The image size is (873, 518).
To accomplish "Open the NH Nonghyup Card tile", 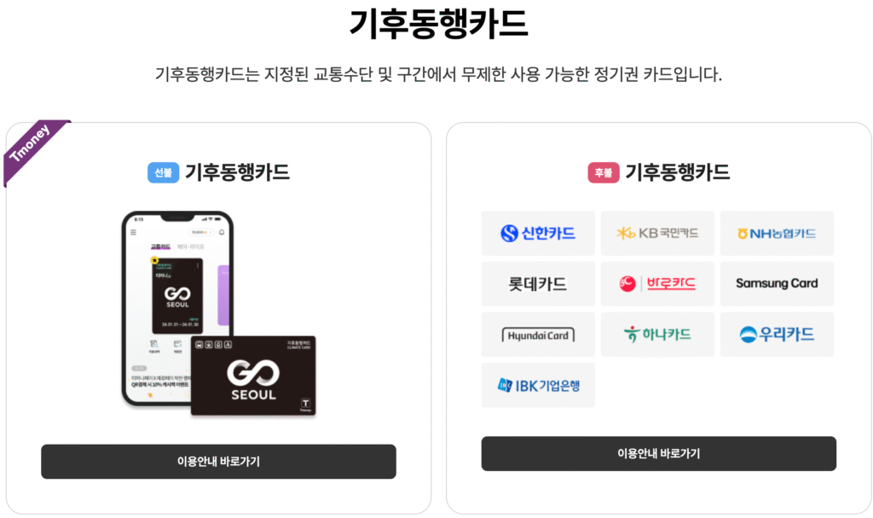I will (x=777, y=233).
